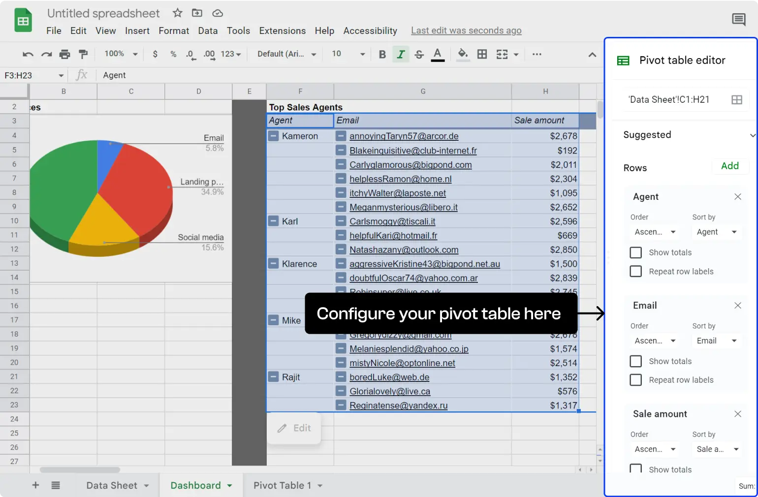Check Repeat row labels under Email
Screen dimensions: 758x497
[636, 380]
